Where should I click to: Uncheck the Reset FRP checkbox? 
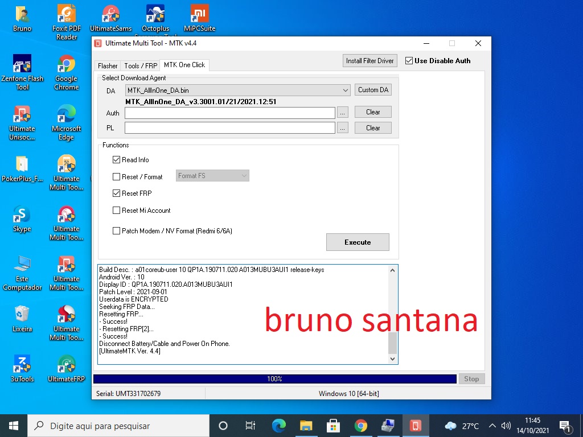pos(116,193)
